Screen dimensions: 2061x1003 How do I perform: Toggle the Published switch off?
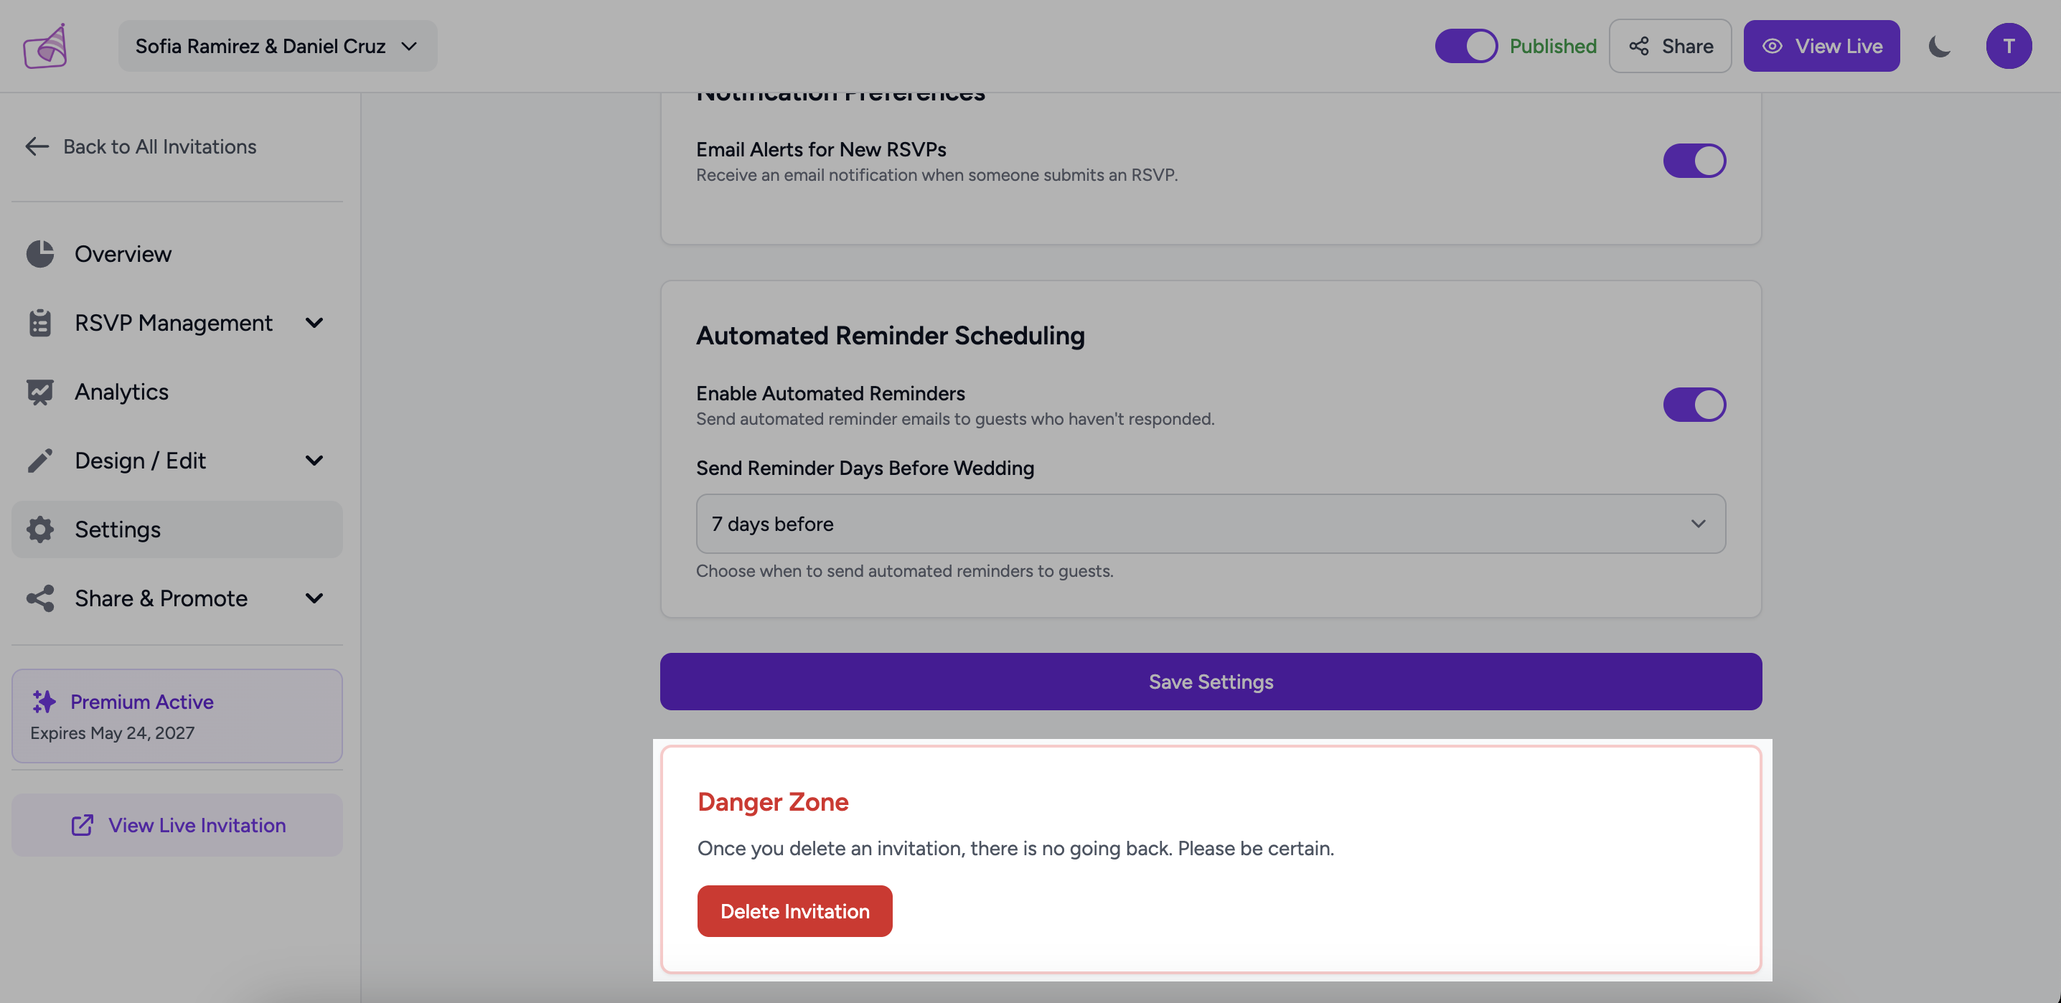pos(1466,46)
